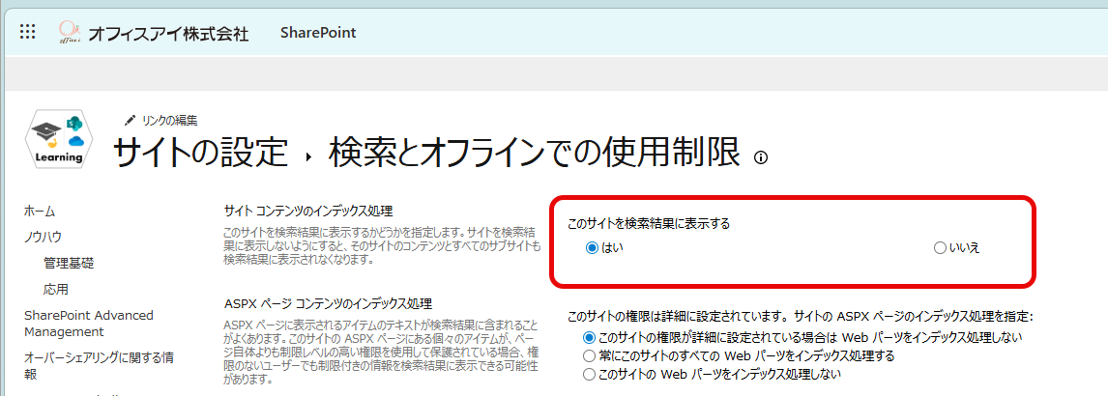Select いいえ to hide site from search
The image size is (1108, 396).
[x=940, y=248]
